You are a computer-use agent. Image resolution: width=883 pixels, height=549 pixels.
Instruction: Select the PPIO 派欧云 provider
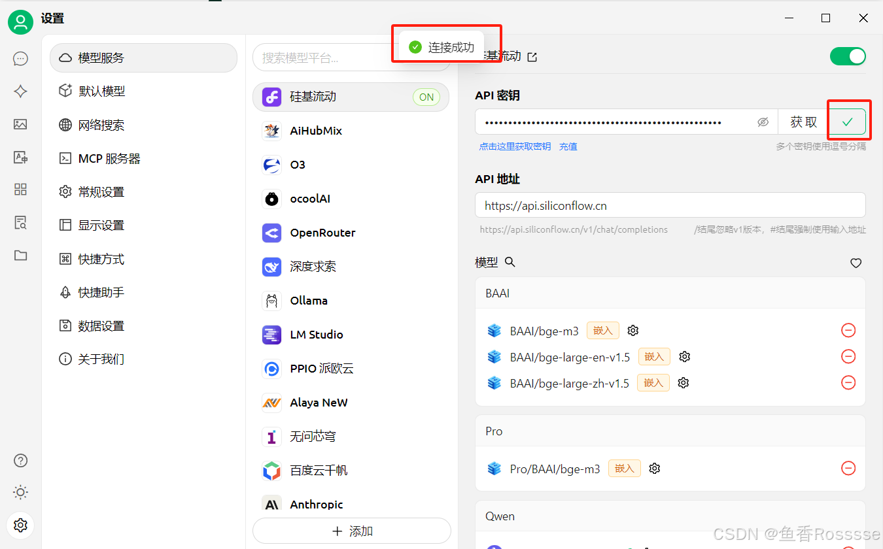351,369
